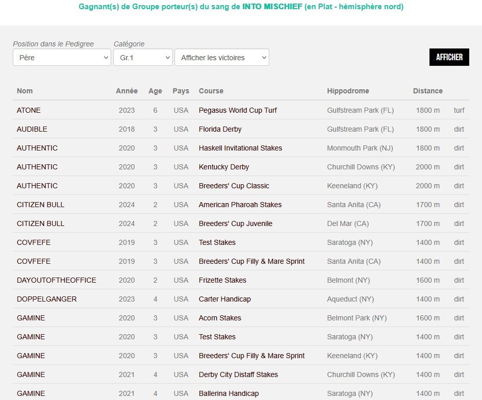Image resolution: width=482 pixels, height=400 pixels.
Task: Select the Derby City Distaff Stakes race
Action: pos(238,374)
